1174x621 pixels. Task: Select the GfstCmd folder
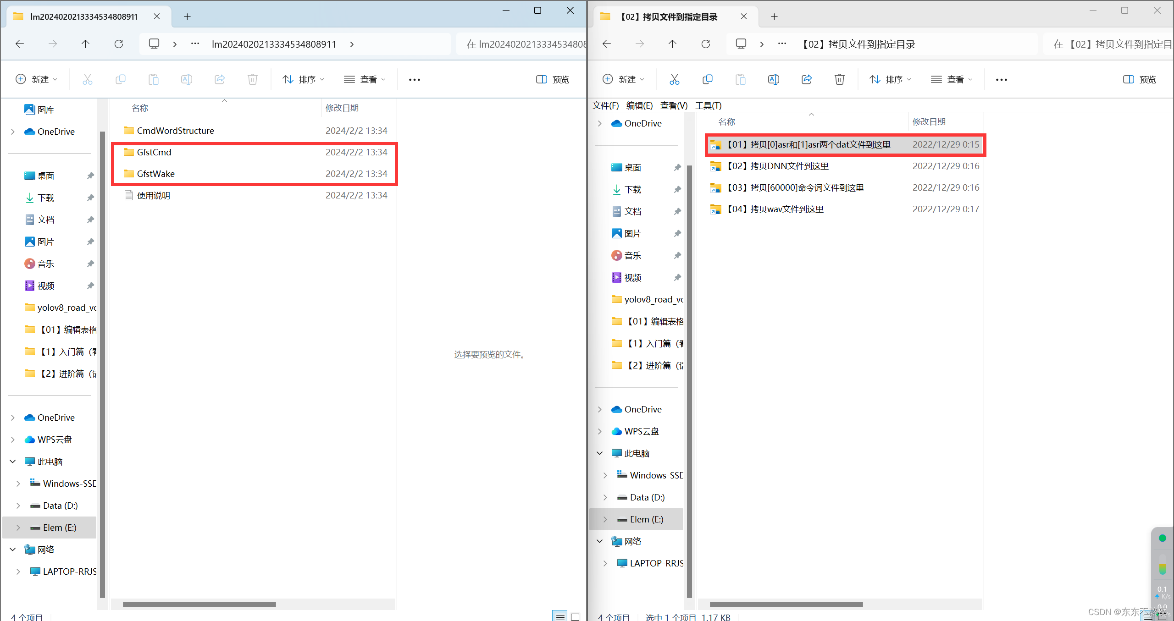click(154, 152)
